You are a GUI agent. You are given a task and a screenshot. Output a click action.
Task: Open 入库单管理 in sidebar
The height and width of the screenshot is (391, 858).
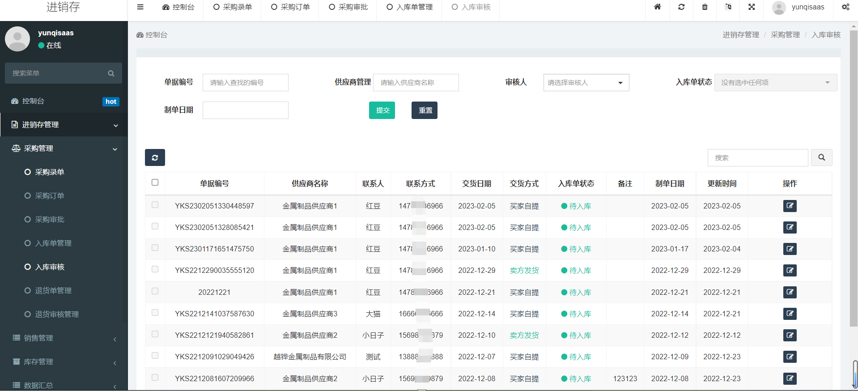point(53,243)
